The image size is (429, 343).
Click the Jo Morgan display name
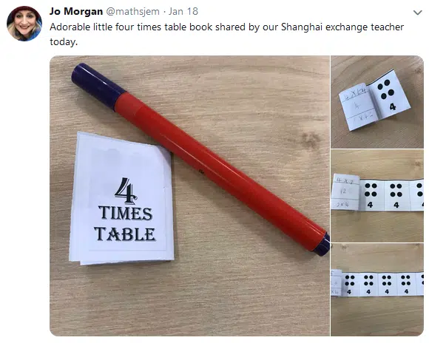click(x=76, y=12)
